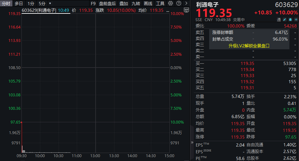Click the pencil note icon beside 通
The image size is (299, 161).
pyautogui.click(x=285, y=20)
